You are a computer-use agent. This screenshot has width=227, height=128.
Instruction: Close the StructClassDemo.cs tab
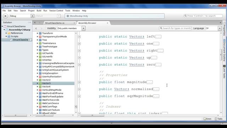pos(74,23)
